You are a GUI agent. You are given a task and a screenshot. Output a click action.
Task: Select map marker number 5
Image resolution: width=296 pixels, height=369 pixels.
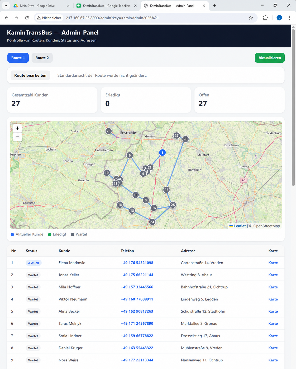143,173
